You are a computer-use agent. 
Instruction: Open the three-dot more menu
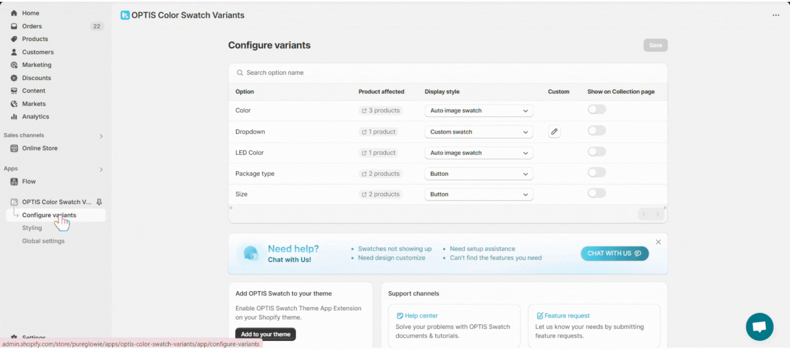776,15
